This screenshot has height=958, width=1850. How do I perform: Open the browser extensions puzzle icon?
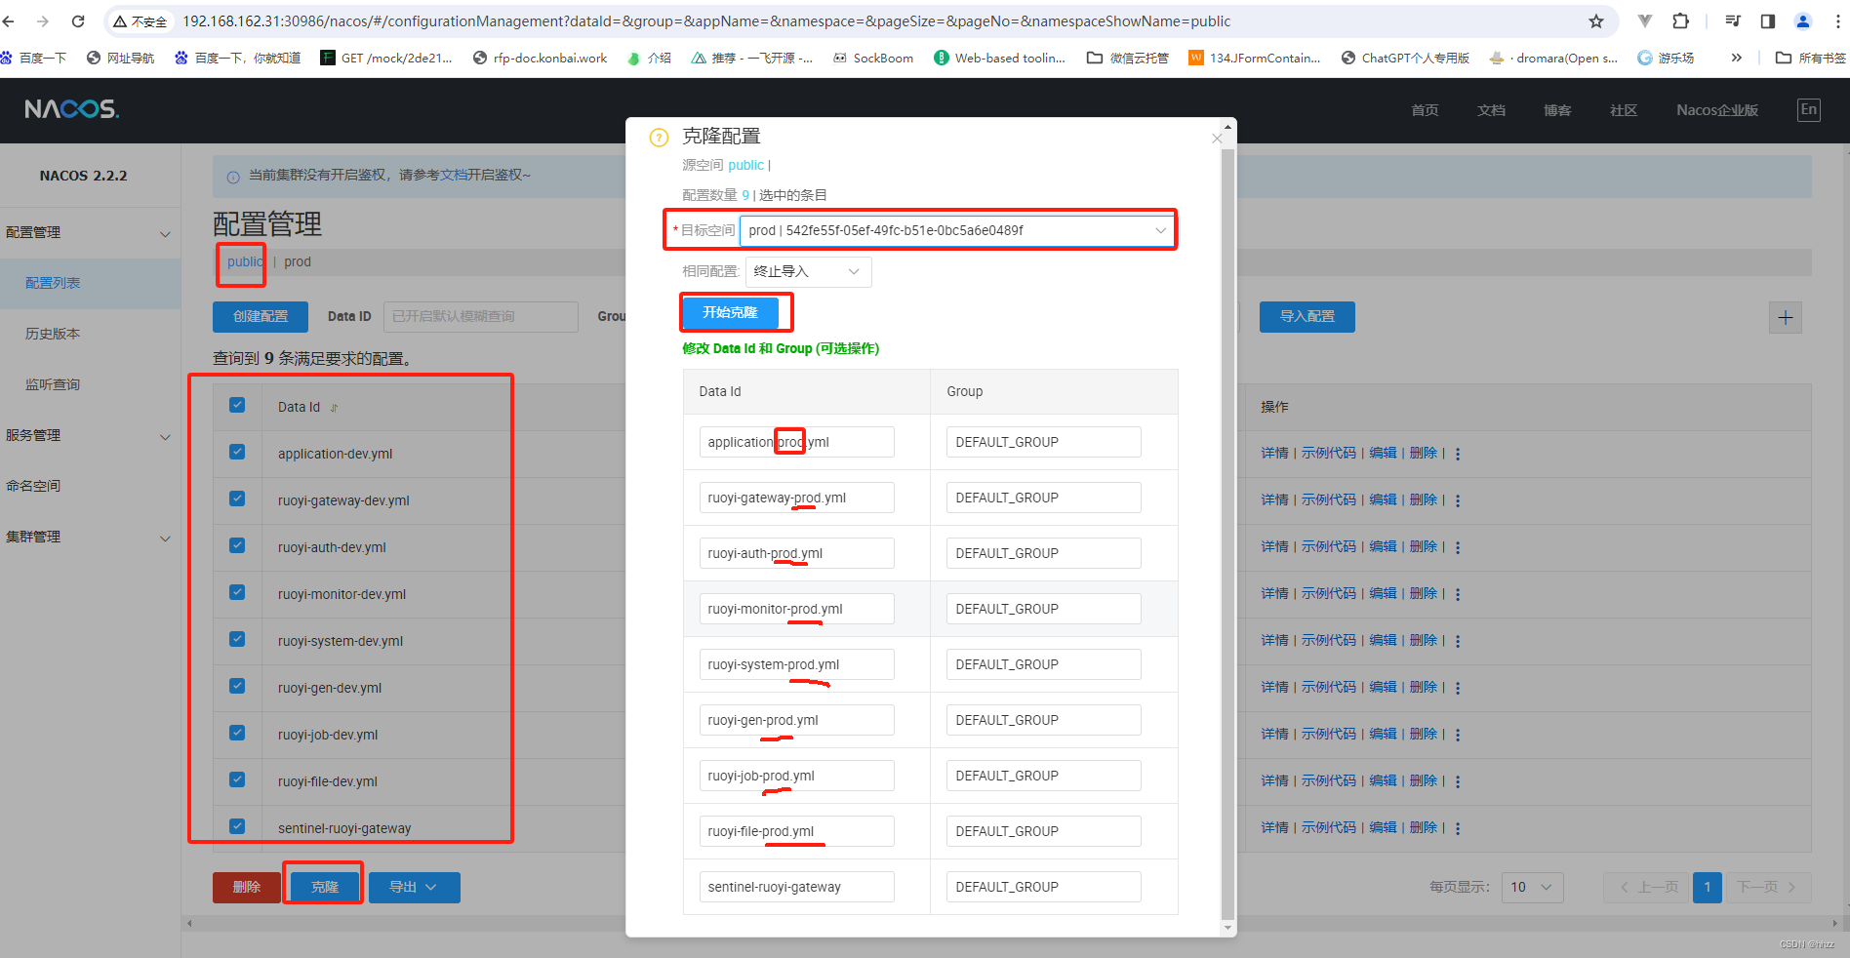[x=1680, y=20]
